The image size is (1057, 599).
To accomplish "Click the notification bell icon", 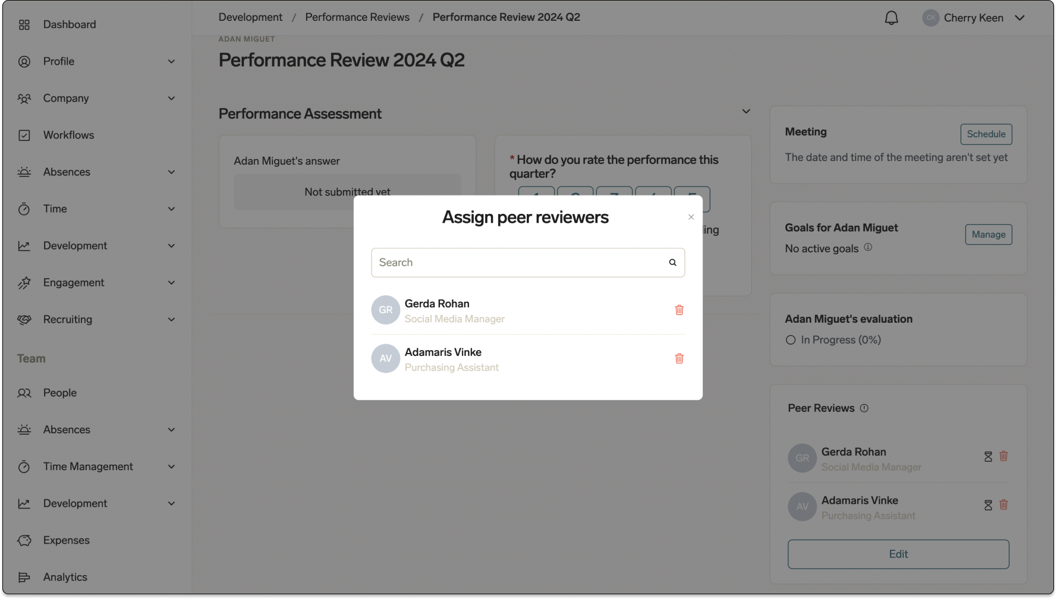I will click(891, 17).
